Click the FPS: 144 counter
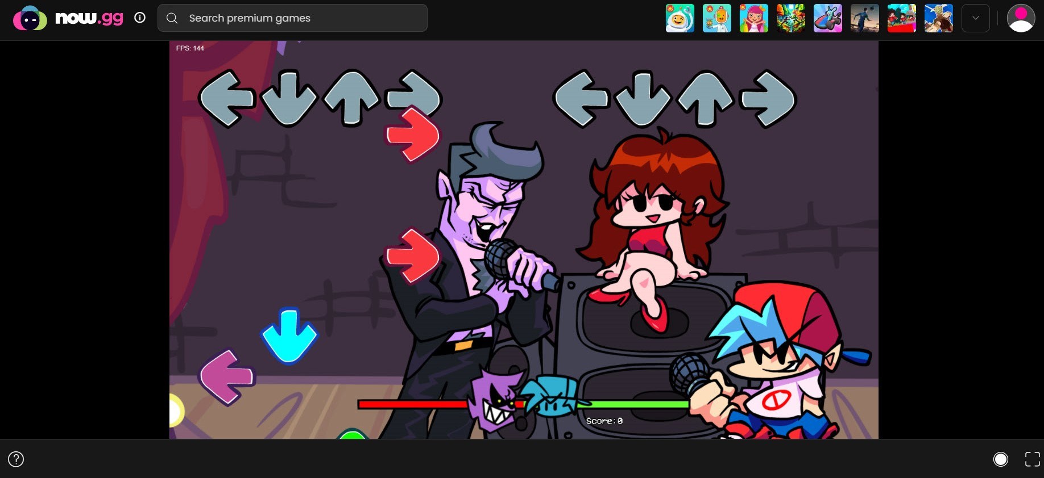Screen dimensions: 1044x478 (190, 48)
